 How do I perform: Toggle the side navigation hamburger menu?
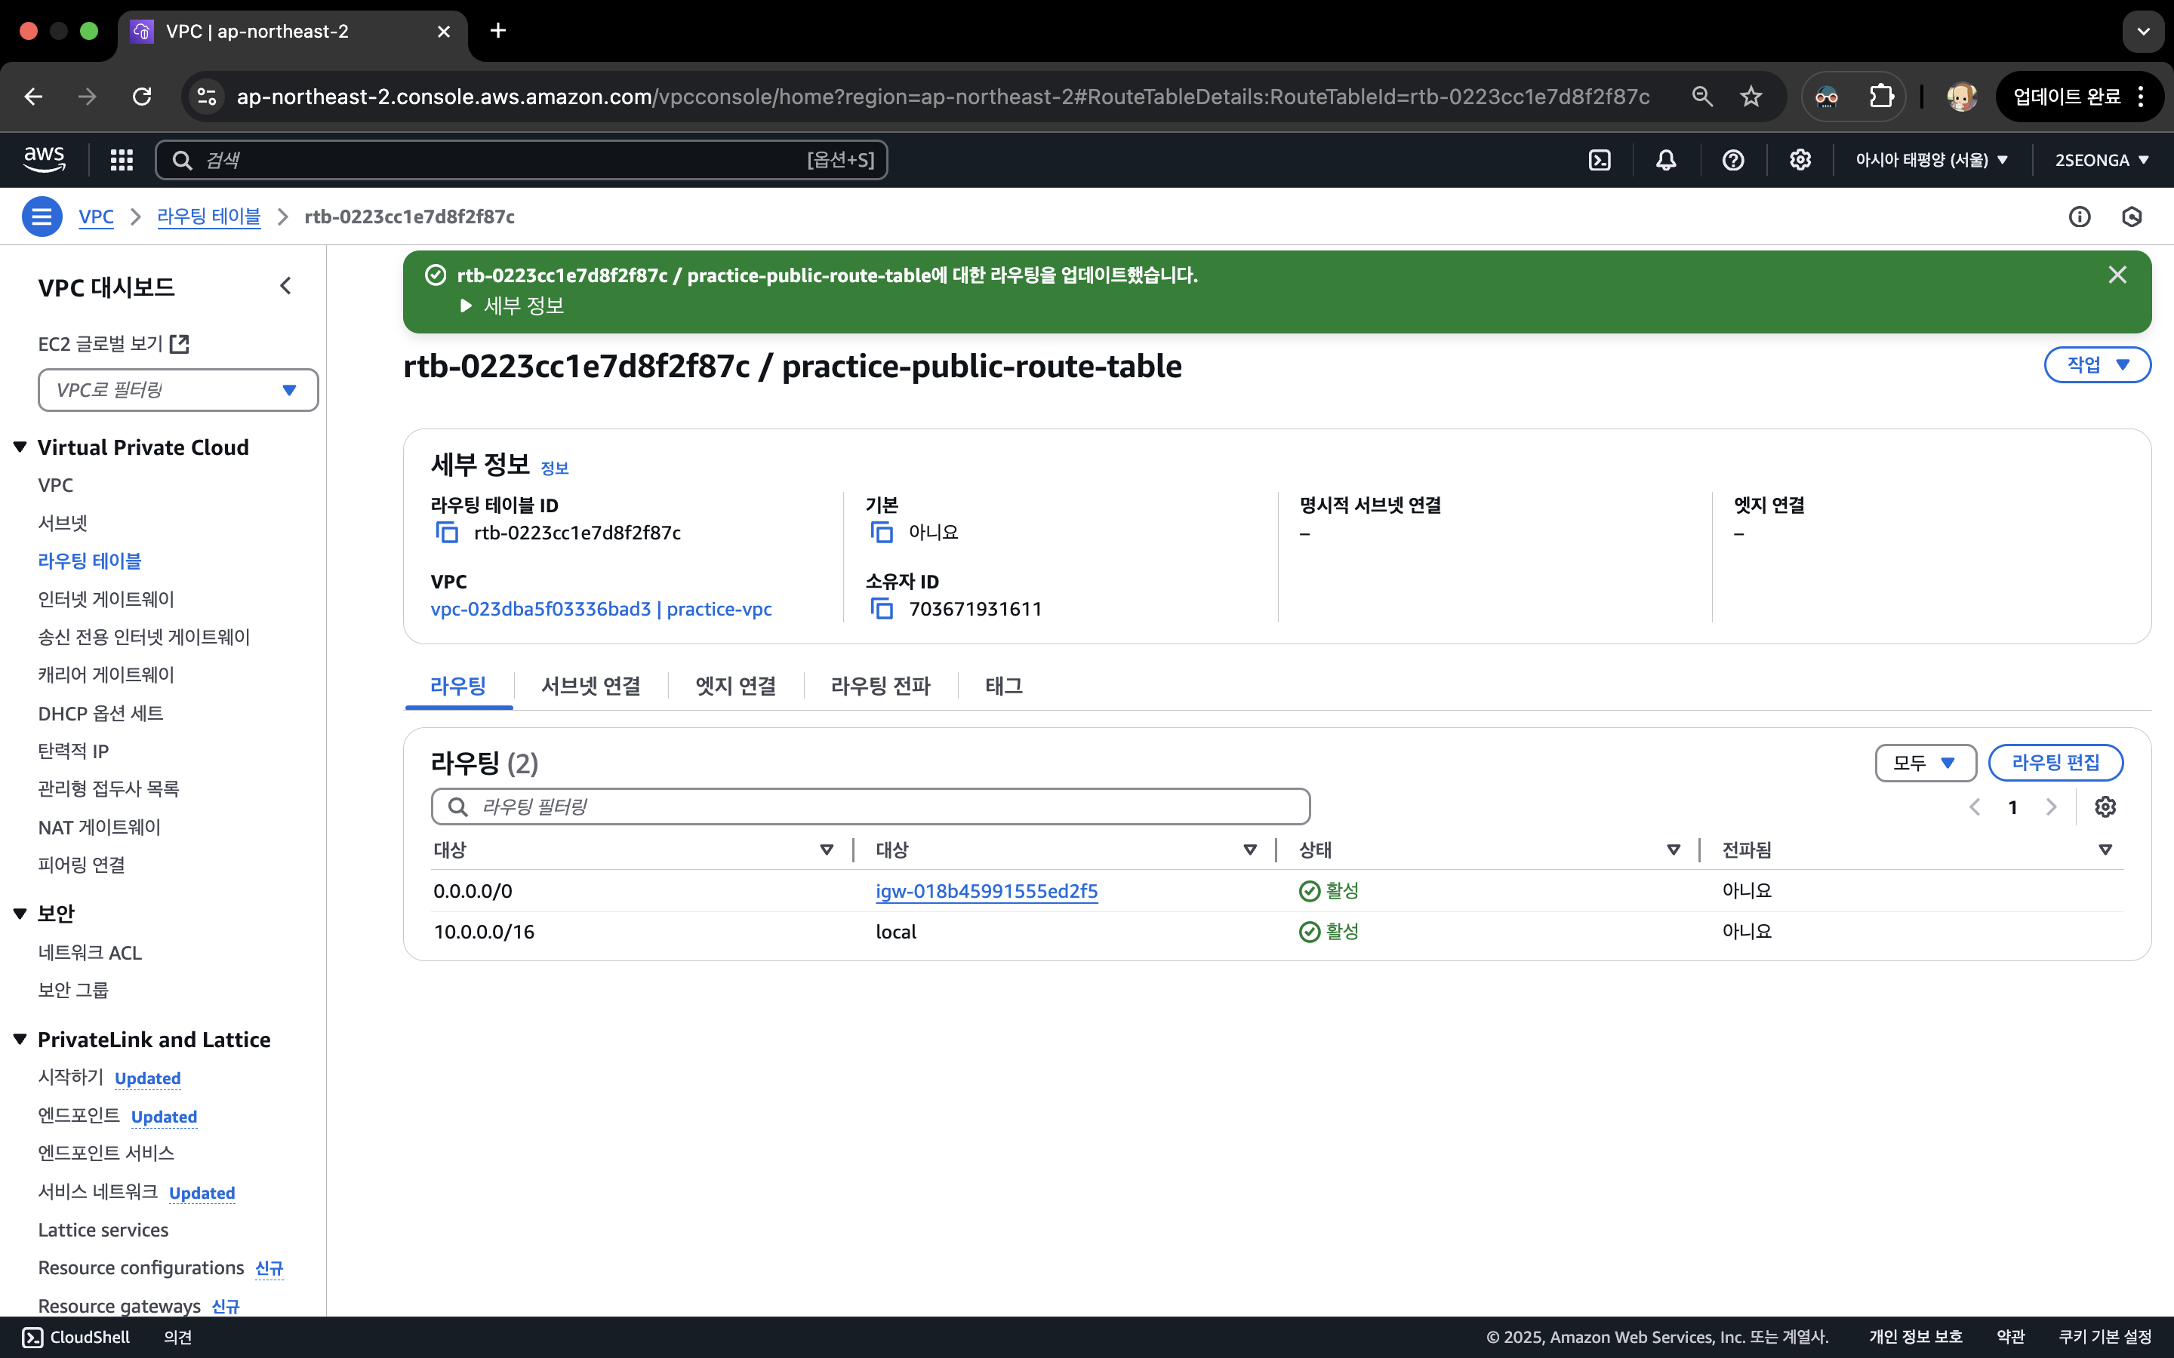tap(42, 217)
